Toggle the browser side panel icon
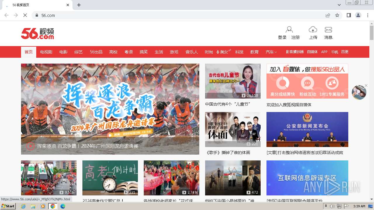This screenshot has height=210, width=374. coord(349,15)
